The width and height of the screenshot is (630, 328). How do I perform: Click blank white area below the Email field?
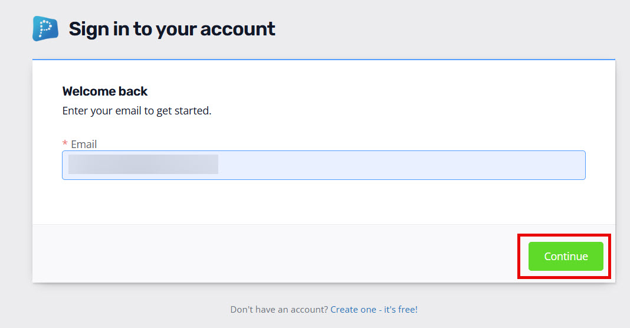tap(323, 202)
